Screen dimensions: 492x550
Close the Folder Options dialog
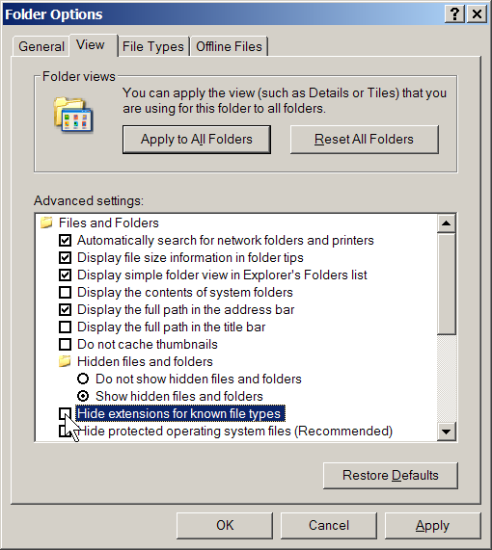[477, 14]
